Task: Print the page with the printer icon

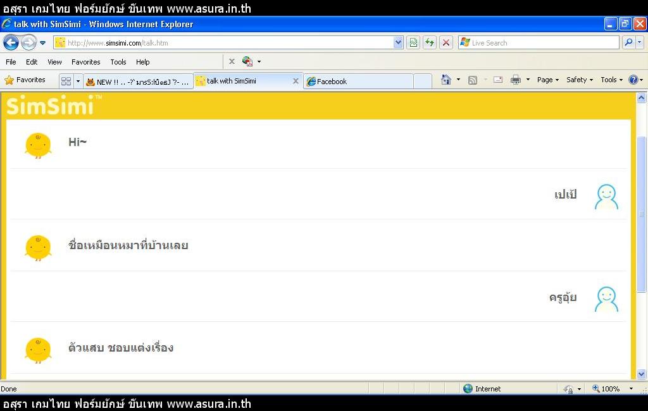Action: [515, 80]
